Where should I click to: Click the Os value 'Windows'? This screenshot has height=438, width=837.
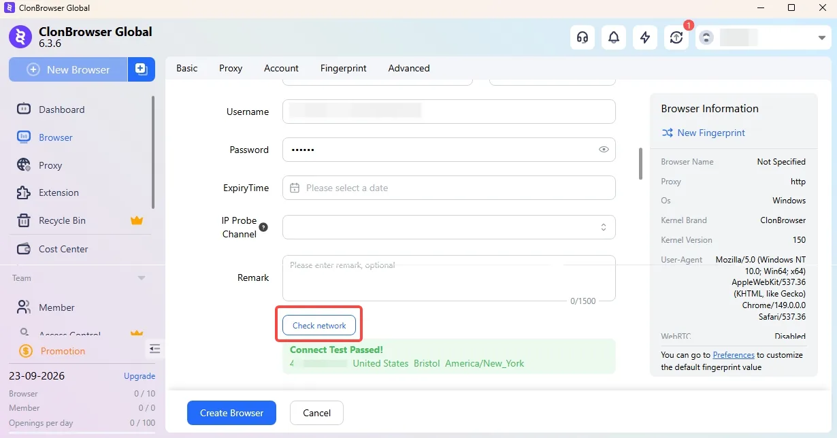[789, 201]
